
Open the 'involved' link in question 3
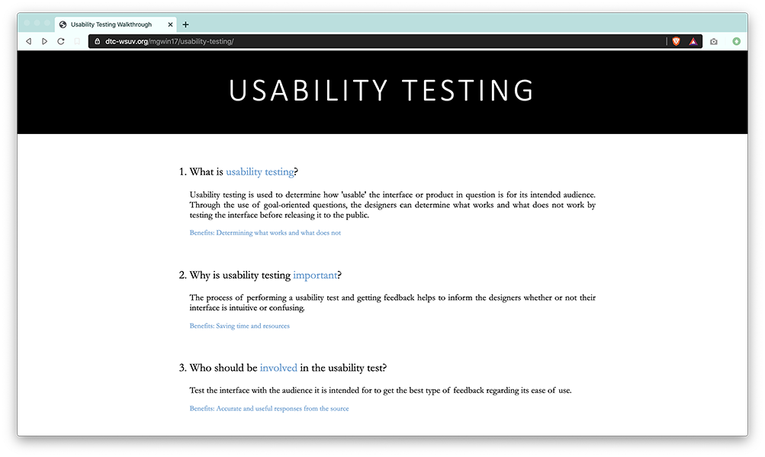278,368
